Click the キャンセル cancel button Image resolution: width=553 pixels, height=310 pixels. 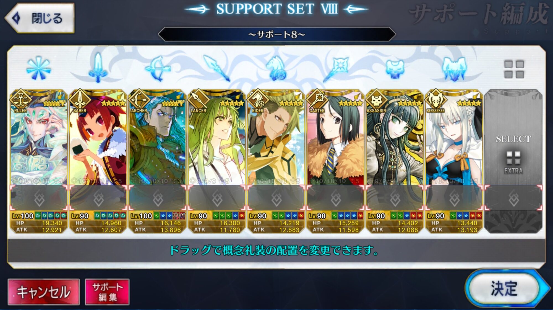point(44,292)
